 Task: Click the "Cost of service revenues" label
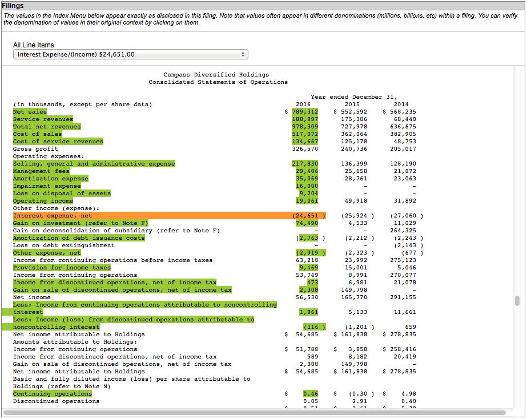pyautogui.click(x=58, y=142)
